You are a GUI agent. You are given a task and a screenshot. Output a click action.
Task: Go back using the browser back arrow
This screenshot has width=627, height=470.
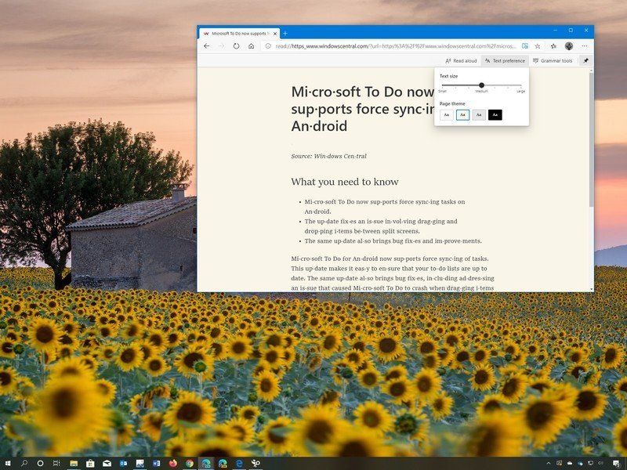click(206, 46)
